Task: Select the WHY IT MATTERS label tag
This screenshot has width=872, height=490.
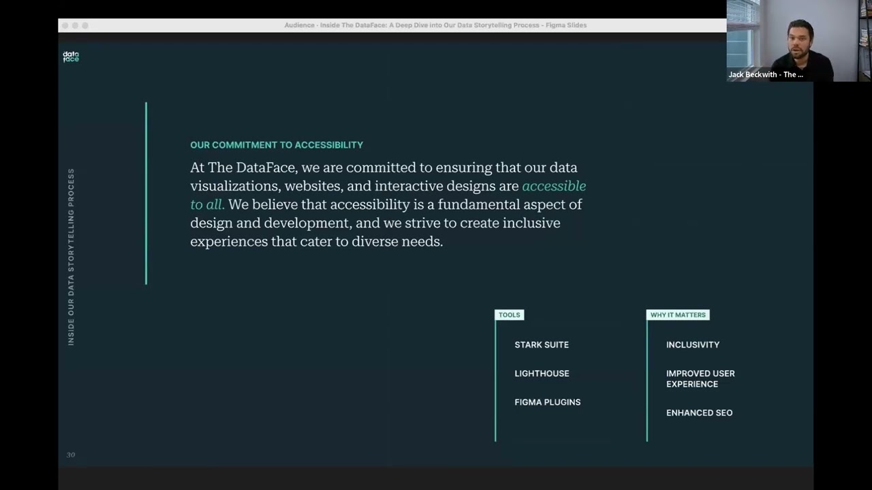Action: tap(678, 314)
